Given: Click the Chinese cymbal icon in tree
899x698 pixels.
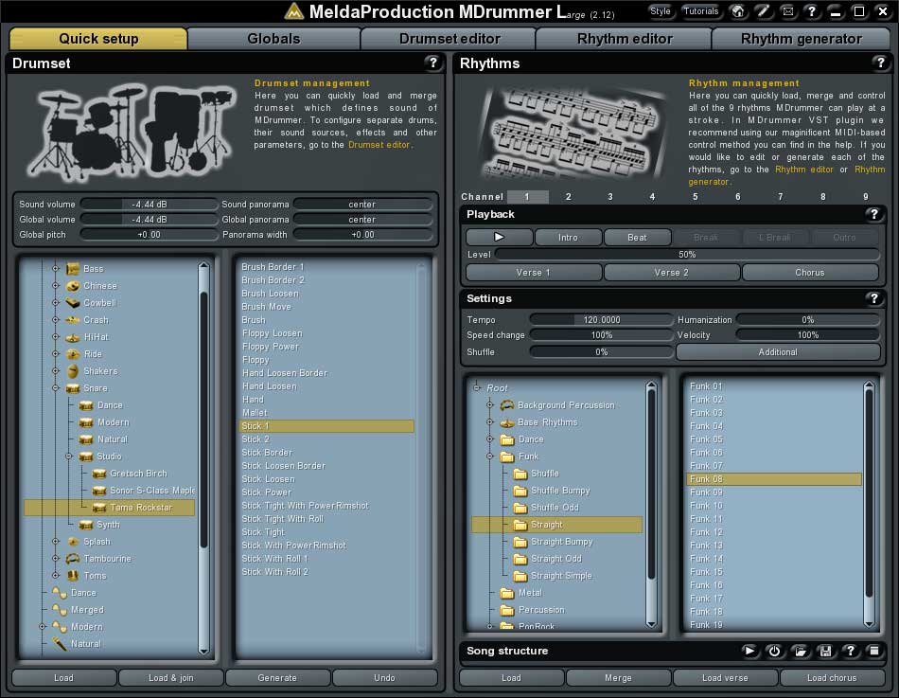Looking at the screenshot, I should tap(73, 286).
